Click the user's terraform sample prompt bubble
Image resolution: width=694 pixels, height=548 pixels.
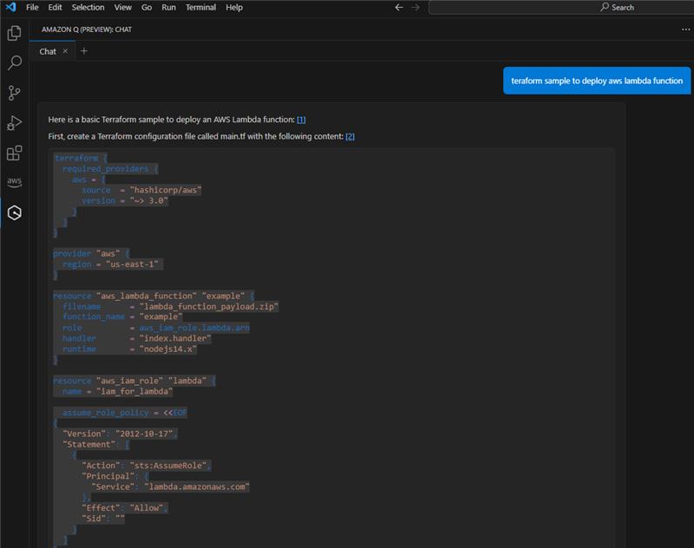[597, 81]
